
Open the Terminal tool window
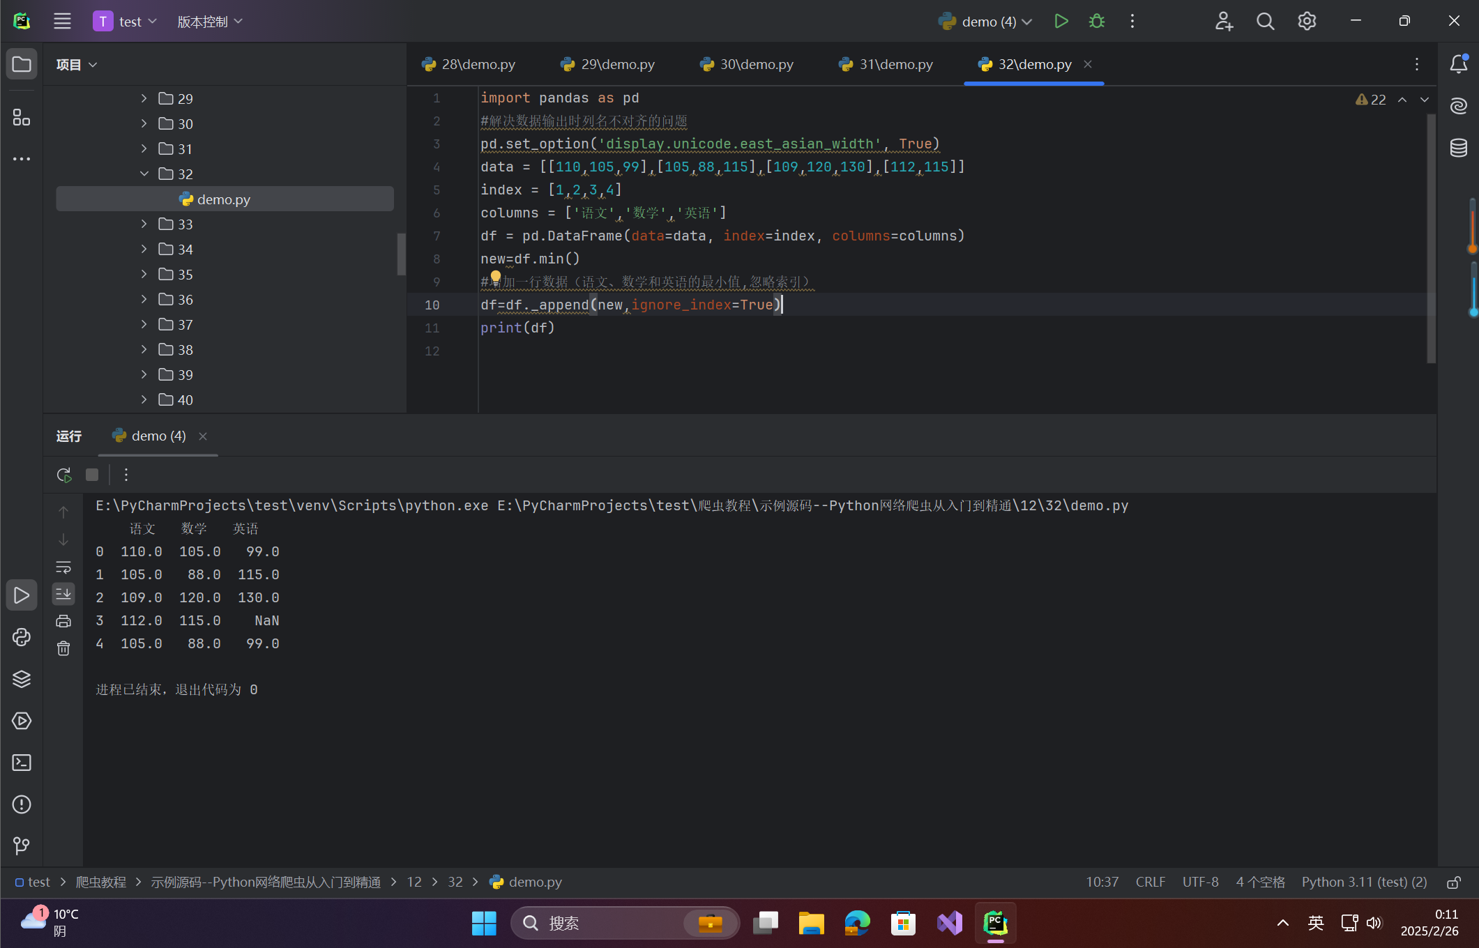[x=22, y=763]
